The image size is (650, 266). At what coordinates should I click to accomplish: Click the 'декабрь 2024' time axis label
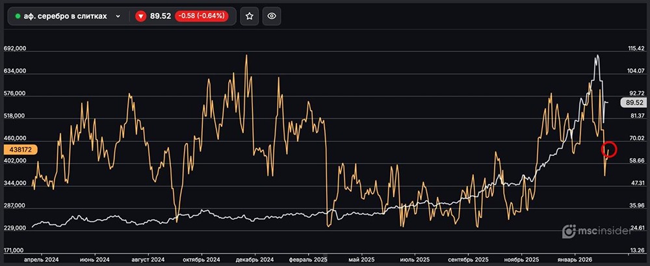click(x=255, y=259)
